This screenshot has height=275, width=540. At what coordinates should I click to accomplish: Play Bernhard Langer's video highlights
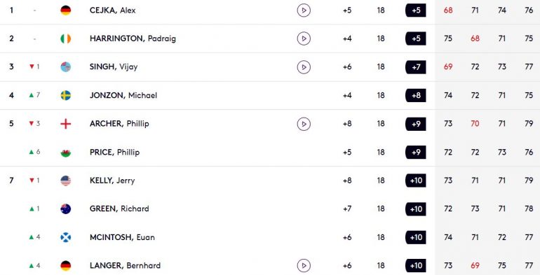coord(304,265)
